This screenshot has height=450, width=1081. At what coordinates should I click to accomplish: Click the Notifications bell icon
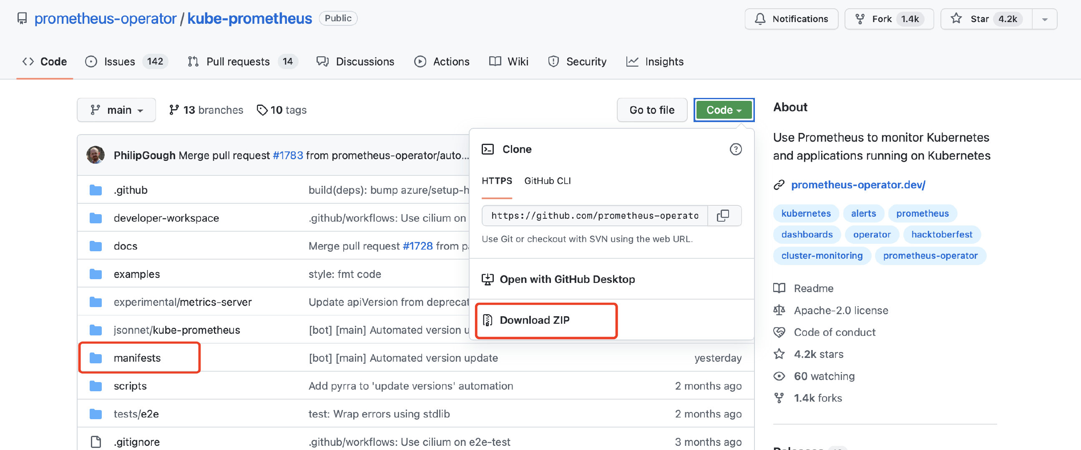point(761,18)
